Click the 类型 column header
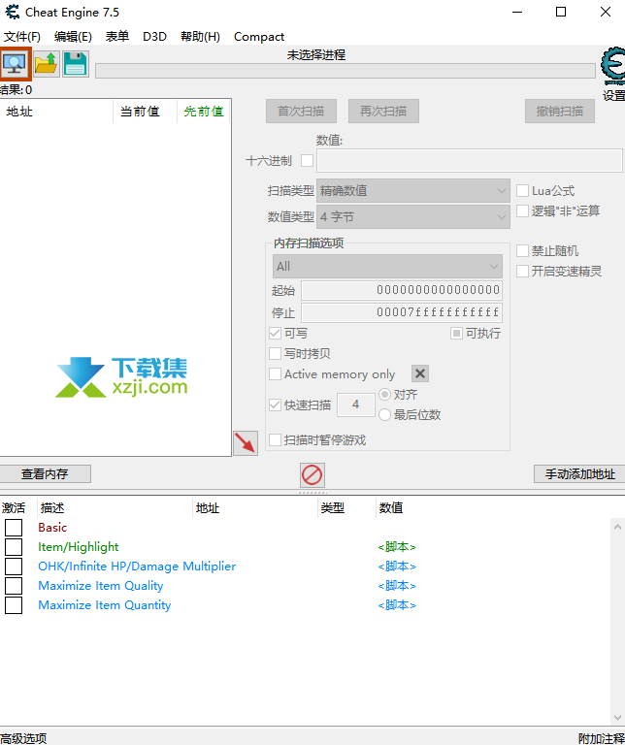 point(346,508)
